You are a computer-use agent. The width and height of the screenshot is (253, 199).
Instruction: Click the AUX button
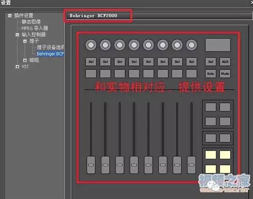click(225, 62)
